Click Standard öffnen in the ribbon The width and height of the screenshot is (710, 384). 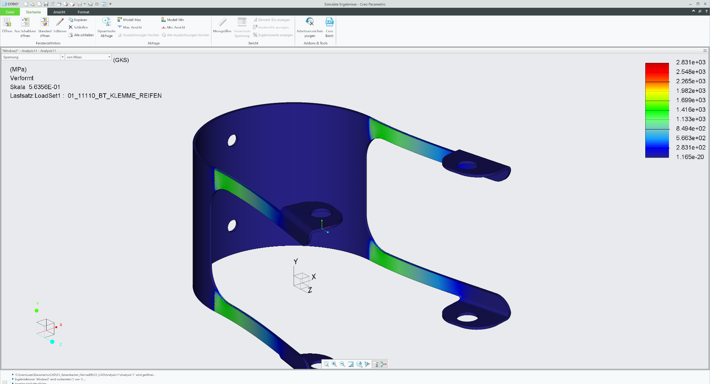pos(45,27)
